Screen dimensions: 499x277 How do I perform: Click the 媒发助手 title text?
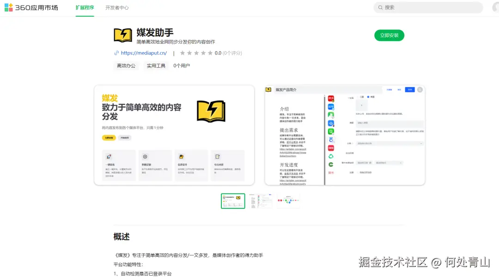(x=155, y=33)
